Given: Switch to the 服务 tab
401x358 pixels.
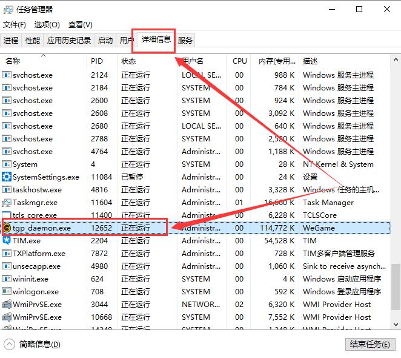Looking at the screenshot, I should [x=185, y=41].
